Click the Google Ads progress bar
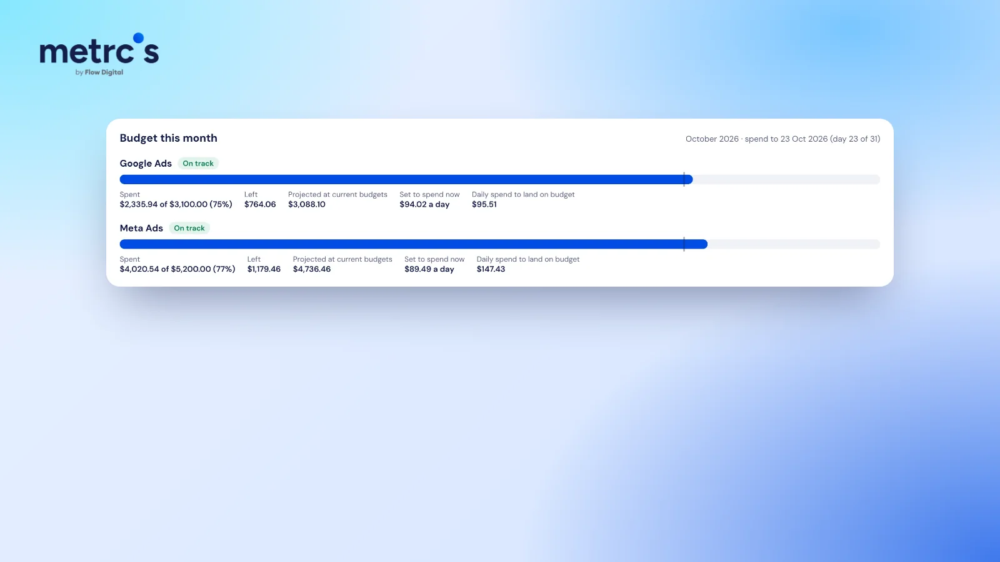The height and width of the screenshot is (562, 1000). [500, 180]
